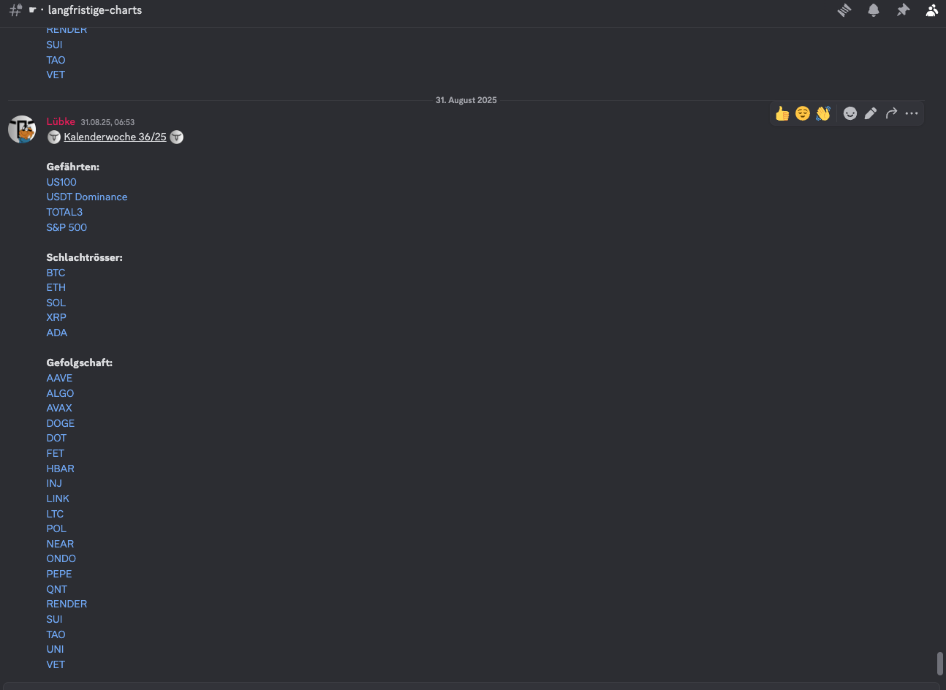Open the add reaction picker
Image resolution: width=946 pixels, height=690 pixels.
point(850,113)
